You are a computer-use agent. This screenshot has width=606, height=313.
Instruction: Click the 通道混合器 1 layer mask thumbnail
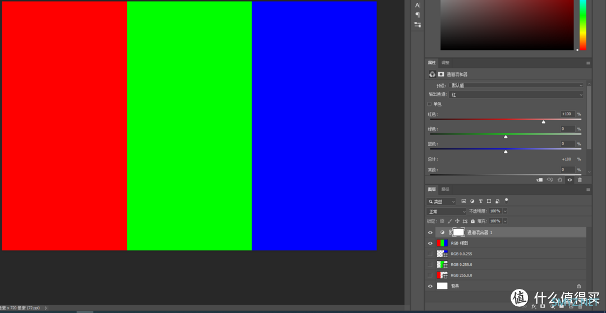coord(458,232)
